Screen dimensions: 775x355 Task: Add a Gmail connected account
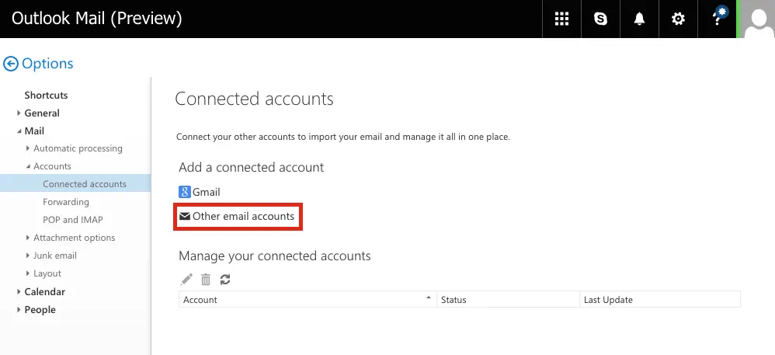pyautogui.click(x=200, y=192)
